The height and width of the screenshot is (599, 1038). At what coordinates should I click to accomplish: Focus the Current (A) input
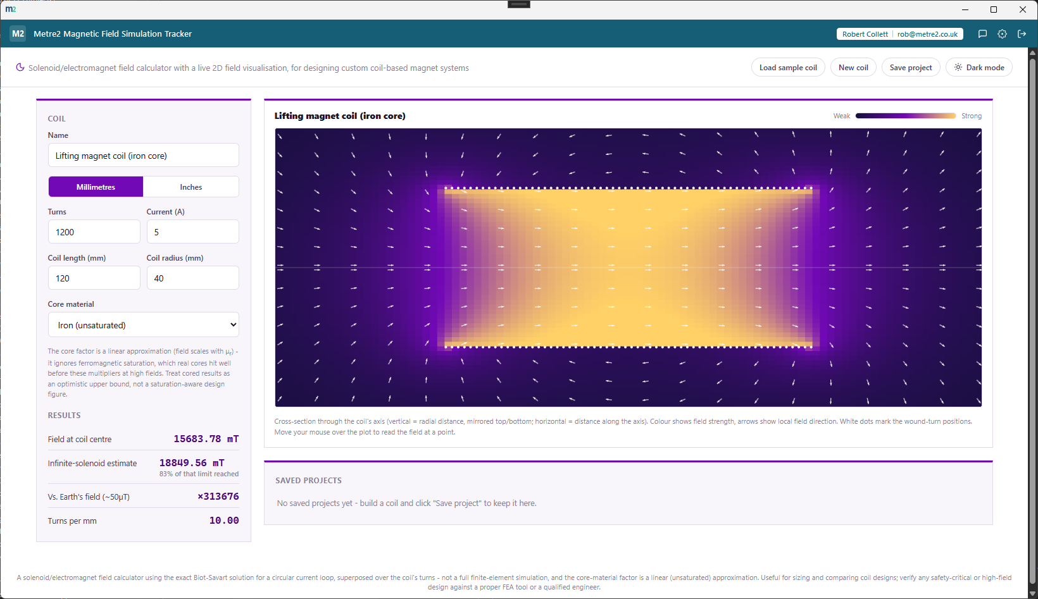193,232
